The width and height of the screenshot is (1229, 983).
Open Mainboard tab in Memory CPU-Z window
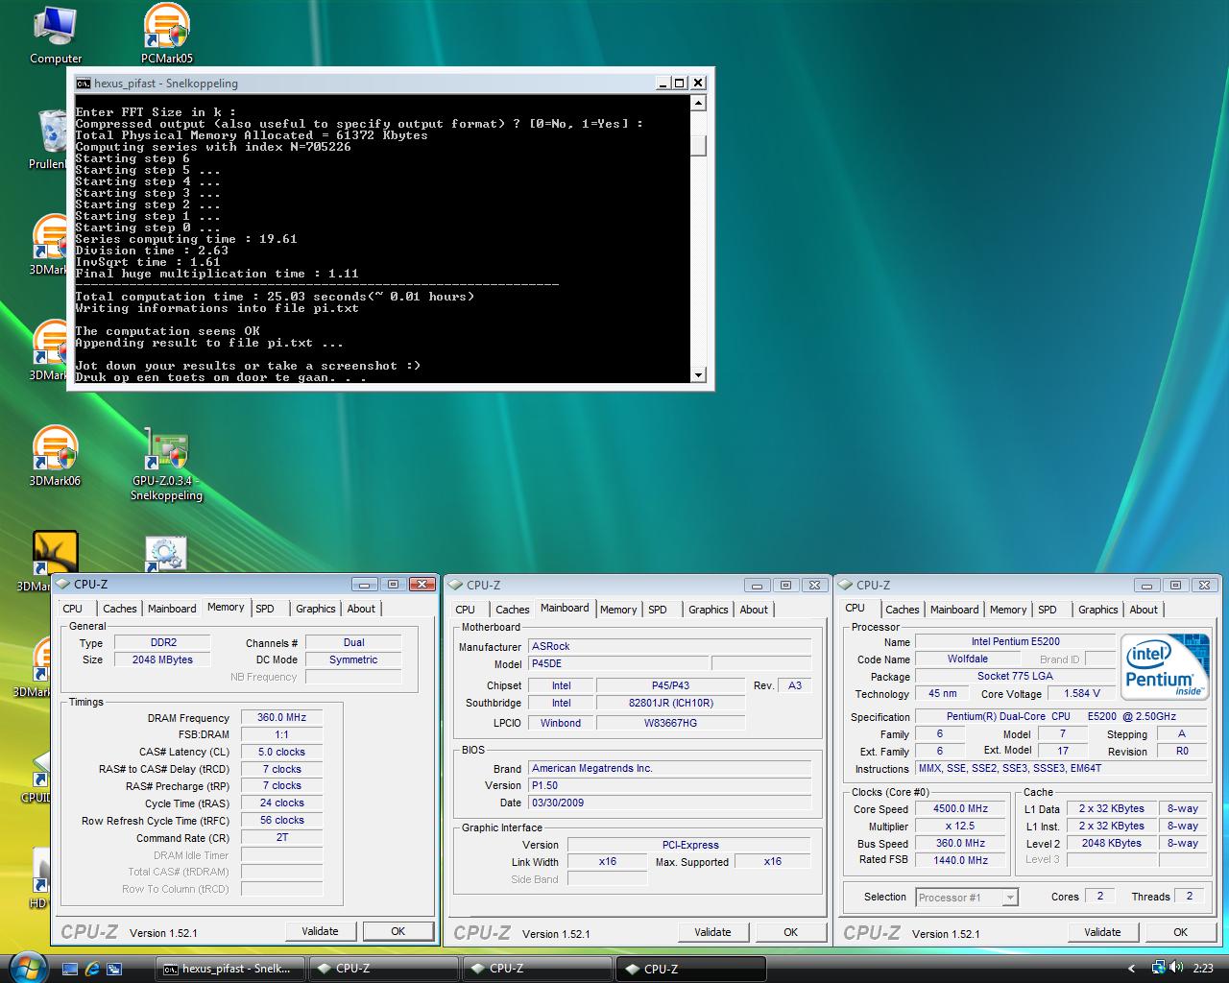[x=172, y=609]
